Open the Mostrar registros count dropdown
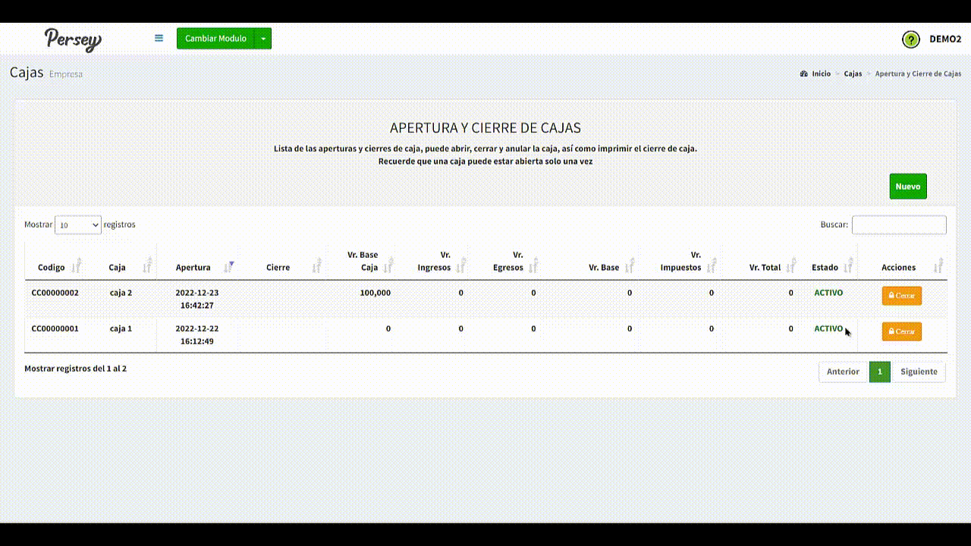 [x=78, y=225]
